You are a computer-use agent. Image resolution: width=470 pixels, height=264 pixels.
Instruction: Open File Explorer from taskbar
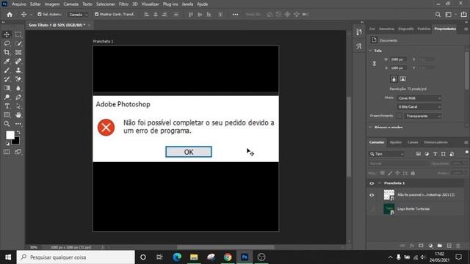pyautogui.click(x=194, y=257)
